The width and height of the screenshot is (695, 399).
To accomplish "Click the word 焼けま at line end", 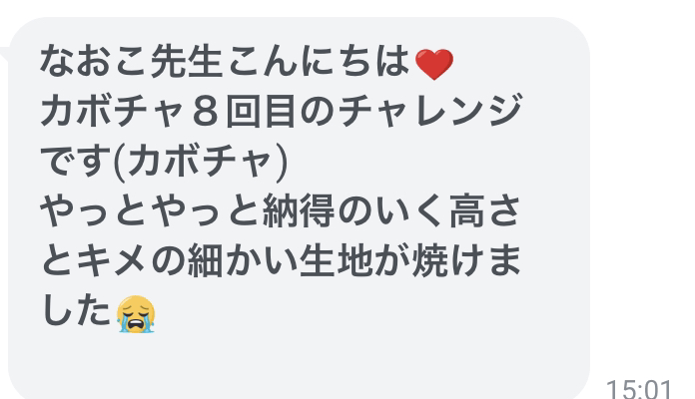I will coord(466,261).
